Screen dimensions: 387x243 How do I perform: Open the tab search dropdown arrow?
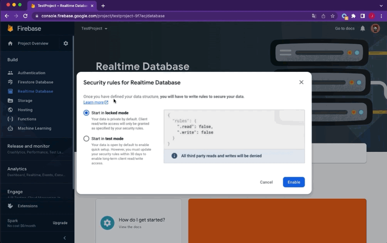pos(381,6)
